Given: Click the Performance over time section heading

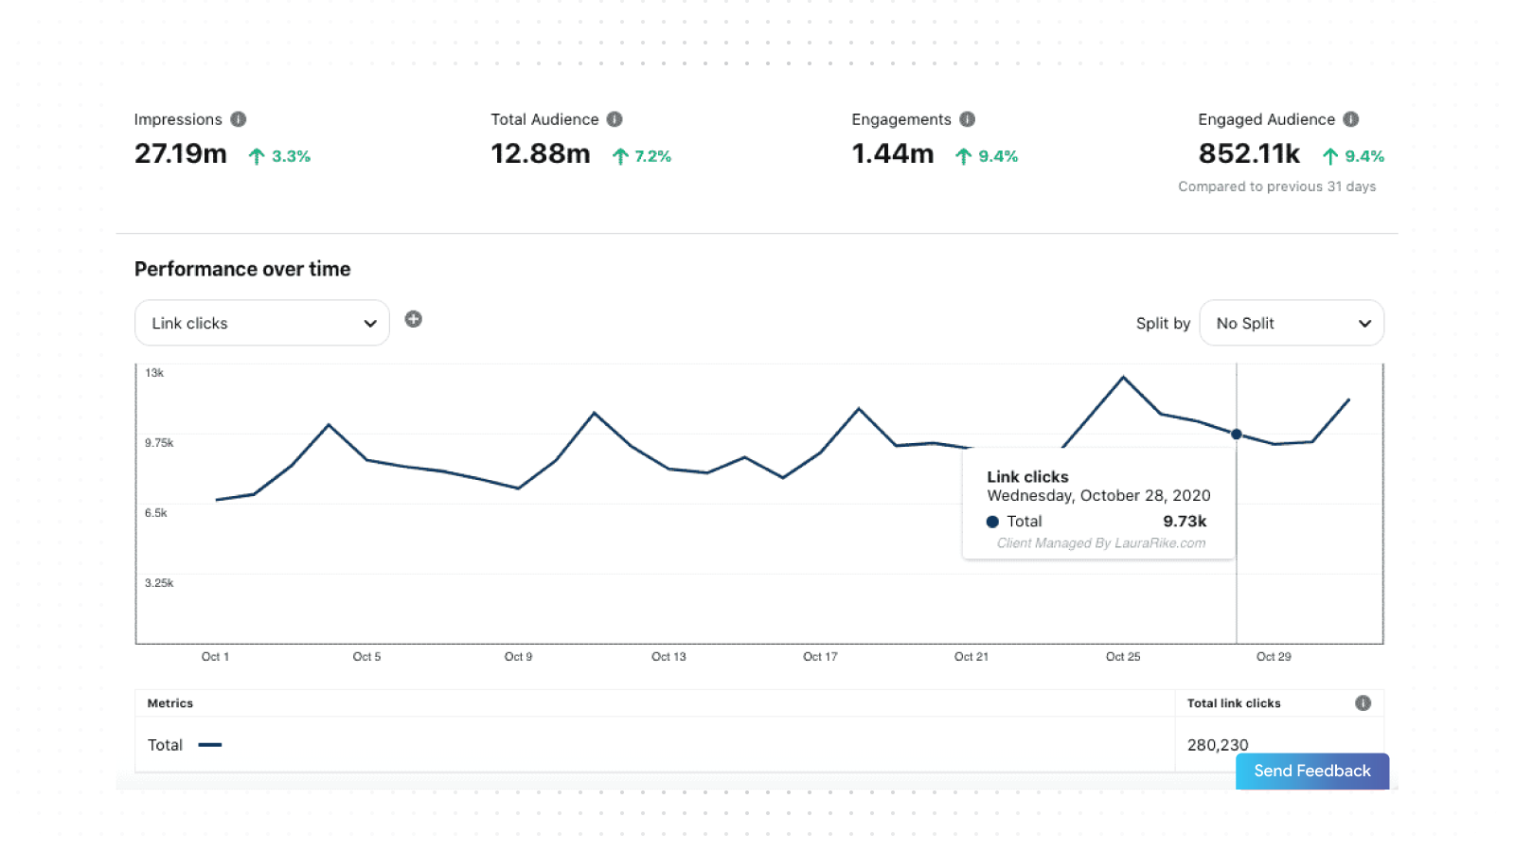Looking at the screenshot, I should pos(242,269).
